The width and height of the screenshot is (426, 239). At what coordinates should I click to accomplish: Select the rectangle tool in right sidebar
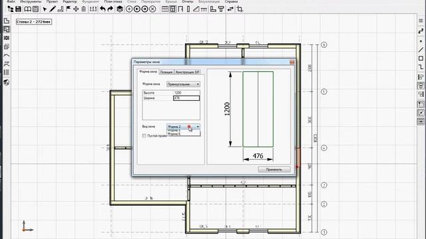(x=421, y=58)
